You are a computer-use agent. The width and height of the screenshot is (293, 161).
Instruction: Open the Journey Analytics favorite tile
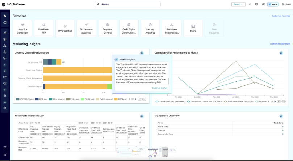(x=150, y=28)
